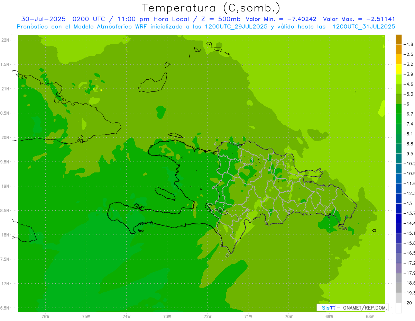415x321 pixels.
Task: Click the -6.7 legend value
Action: [x=409, y=114]
